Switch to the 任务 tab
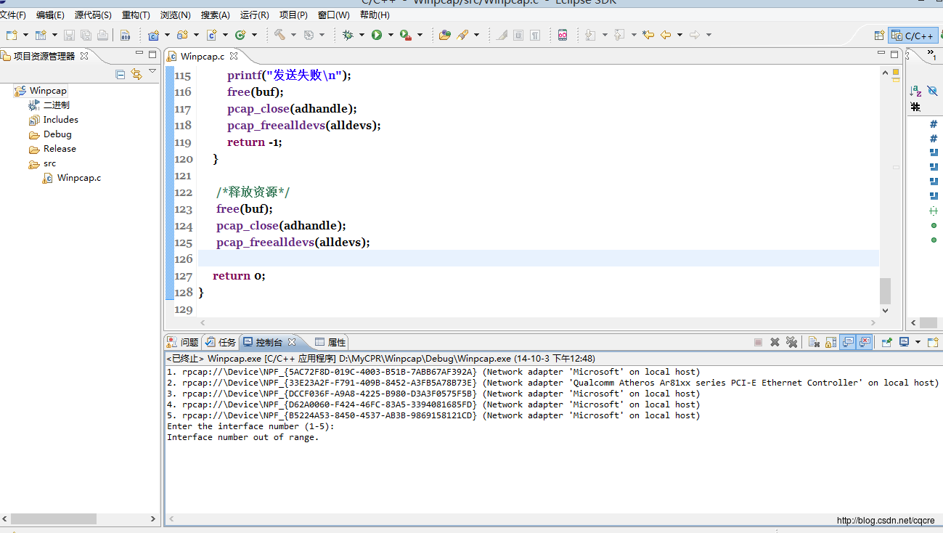Image resolution: width=943 pixels, height=533 pixels. click(221, 342)
